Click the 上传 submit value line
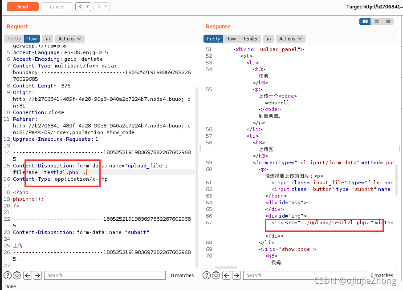This screenshot has width=403, height=290. pyautogui.click(x=18, y=246)
